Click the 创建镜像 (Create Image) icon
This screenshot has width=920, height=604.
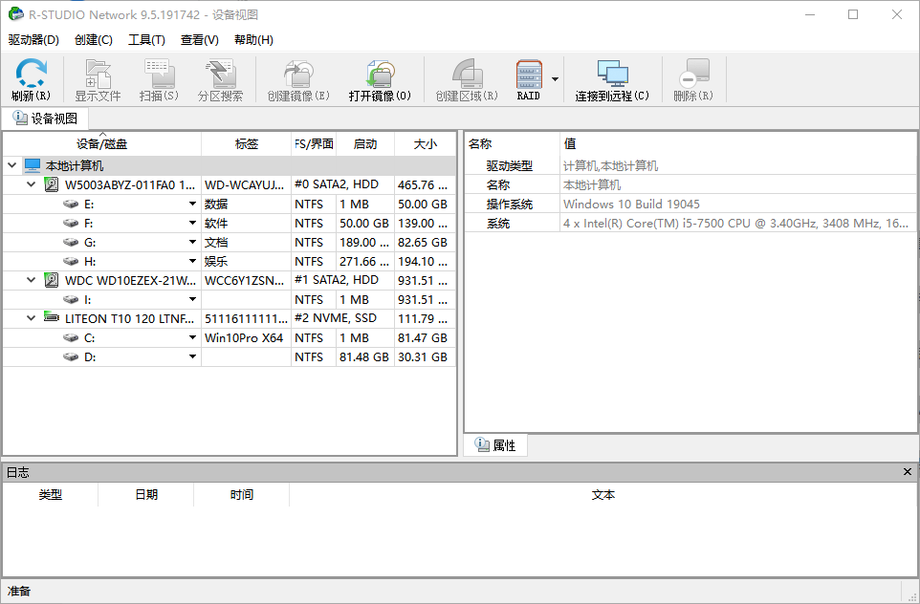coord(298,78)
